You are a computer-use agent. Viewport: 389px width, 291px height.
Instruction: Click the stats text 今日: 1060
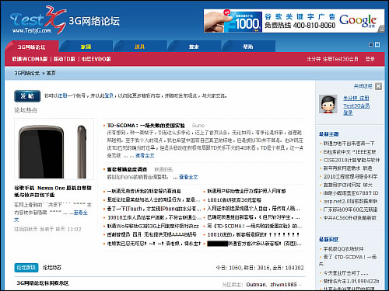pos(229,268)
